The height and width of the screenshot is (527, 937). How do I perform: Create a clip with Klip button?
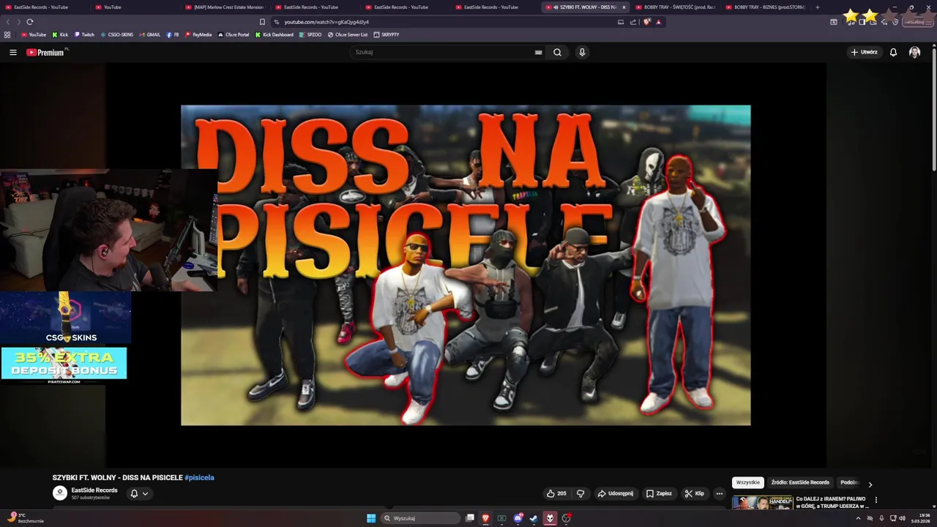[694, 493]
